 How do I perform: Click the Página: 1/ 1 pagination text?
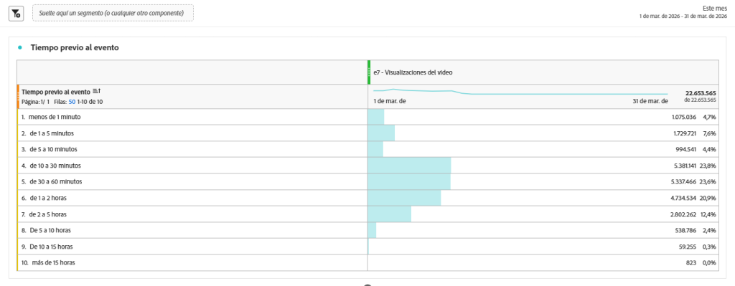36,102
